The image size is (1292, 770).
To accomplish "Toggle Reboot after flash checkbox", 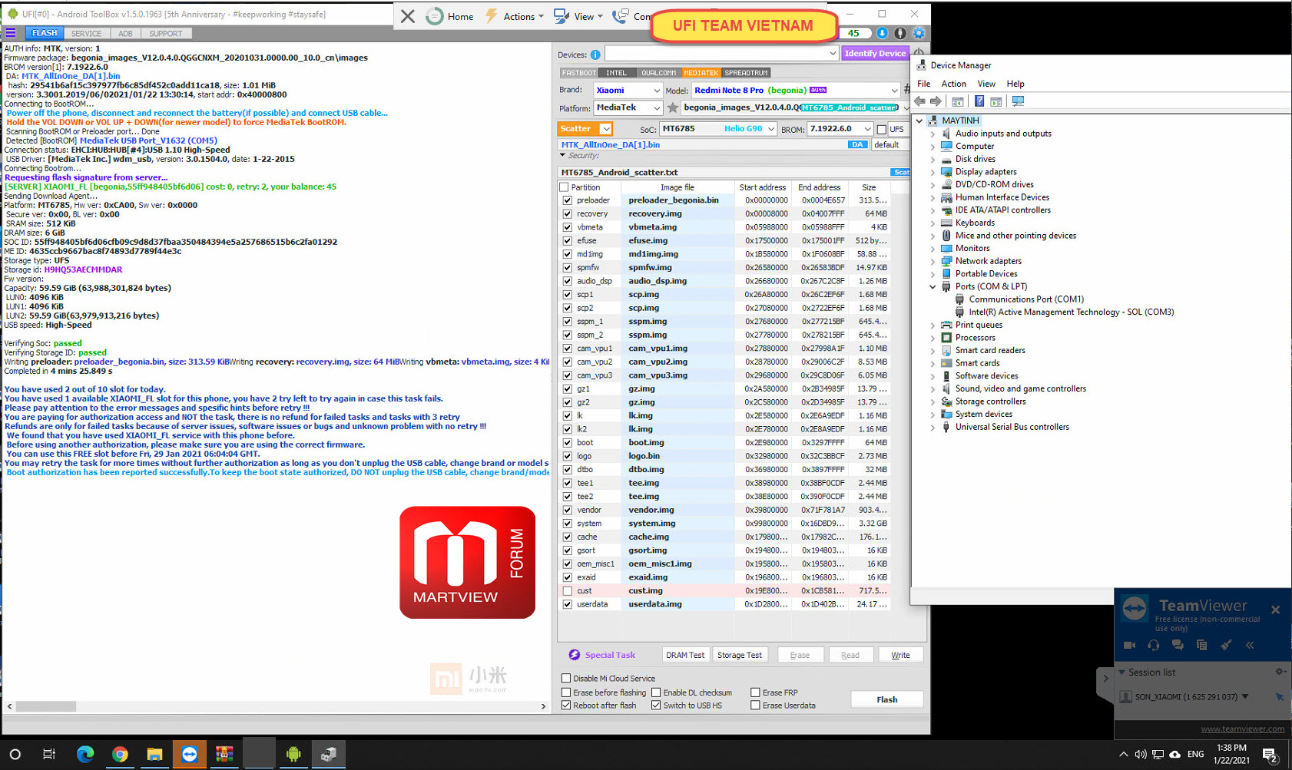I will 566,706.
